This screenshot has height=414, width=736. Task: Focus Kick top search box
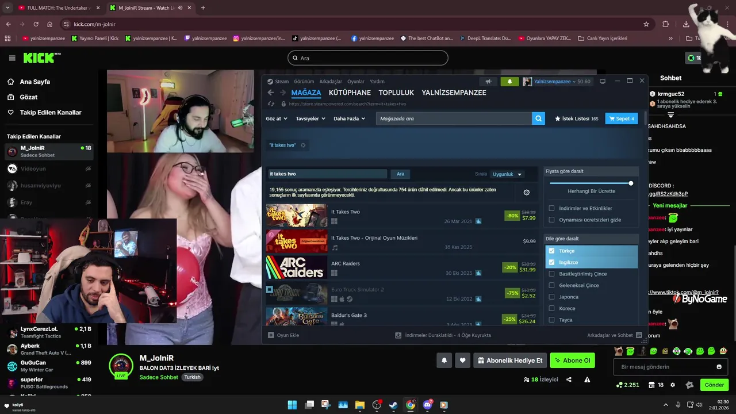pos(368,58)
